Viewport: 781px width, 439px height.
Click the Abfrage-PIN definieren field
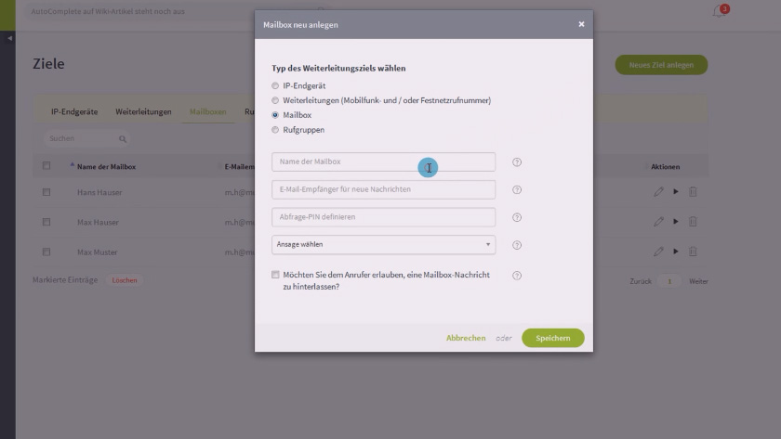[383, 217]
